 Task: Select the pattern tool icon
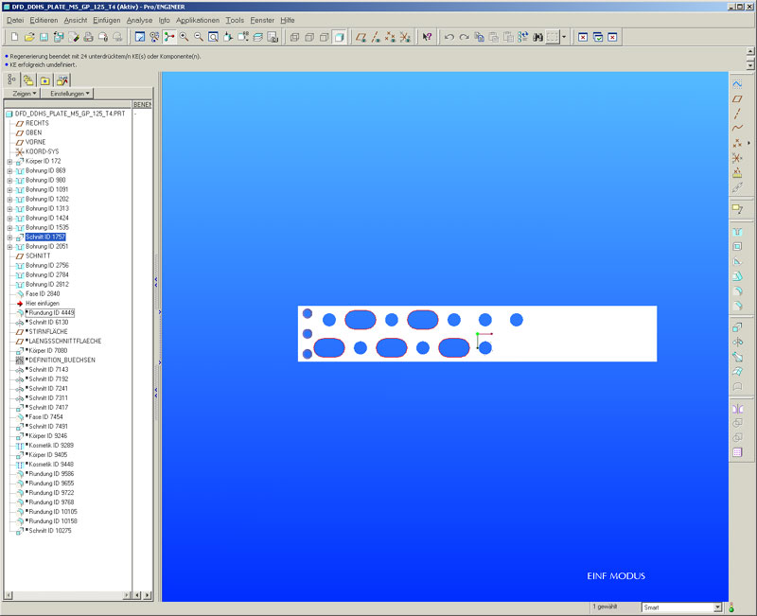point(737,452)
